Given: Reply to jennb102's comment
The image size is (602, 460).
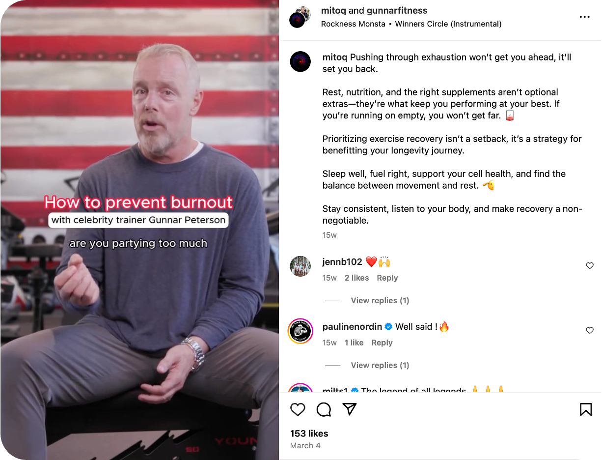Looking at the screenshot, I should (387, 278).
